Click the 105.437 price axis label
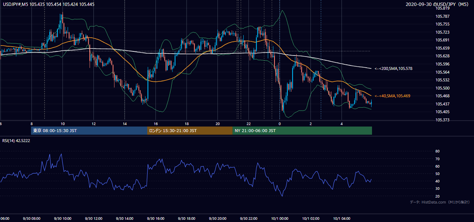 [443, 104]
